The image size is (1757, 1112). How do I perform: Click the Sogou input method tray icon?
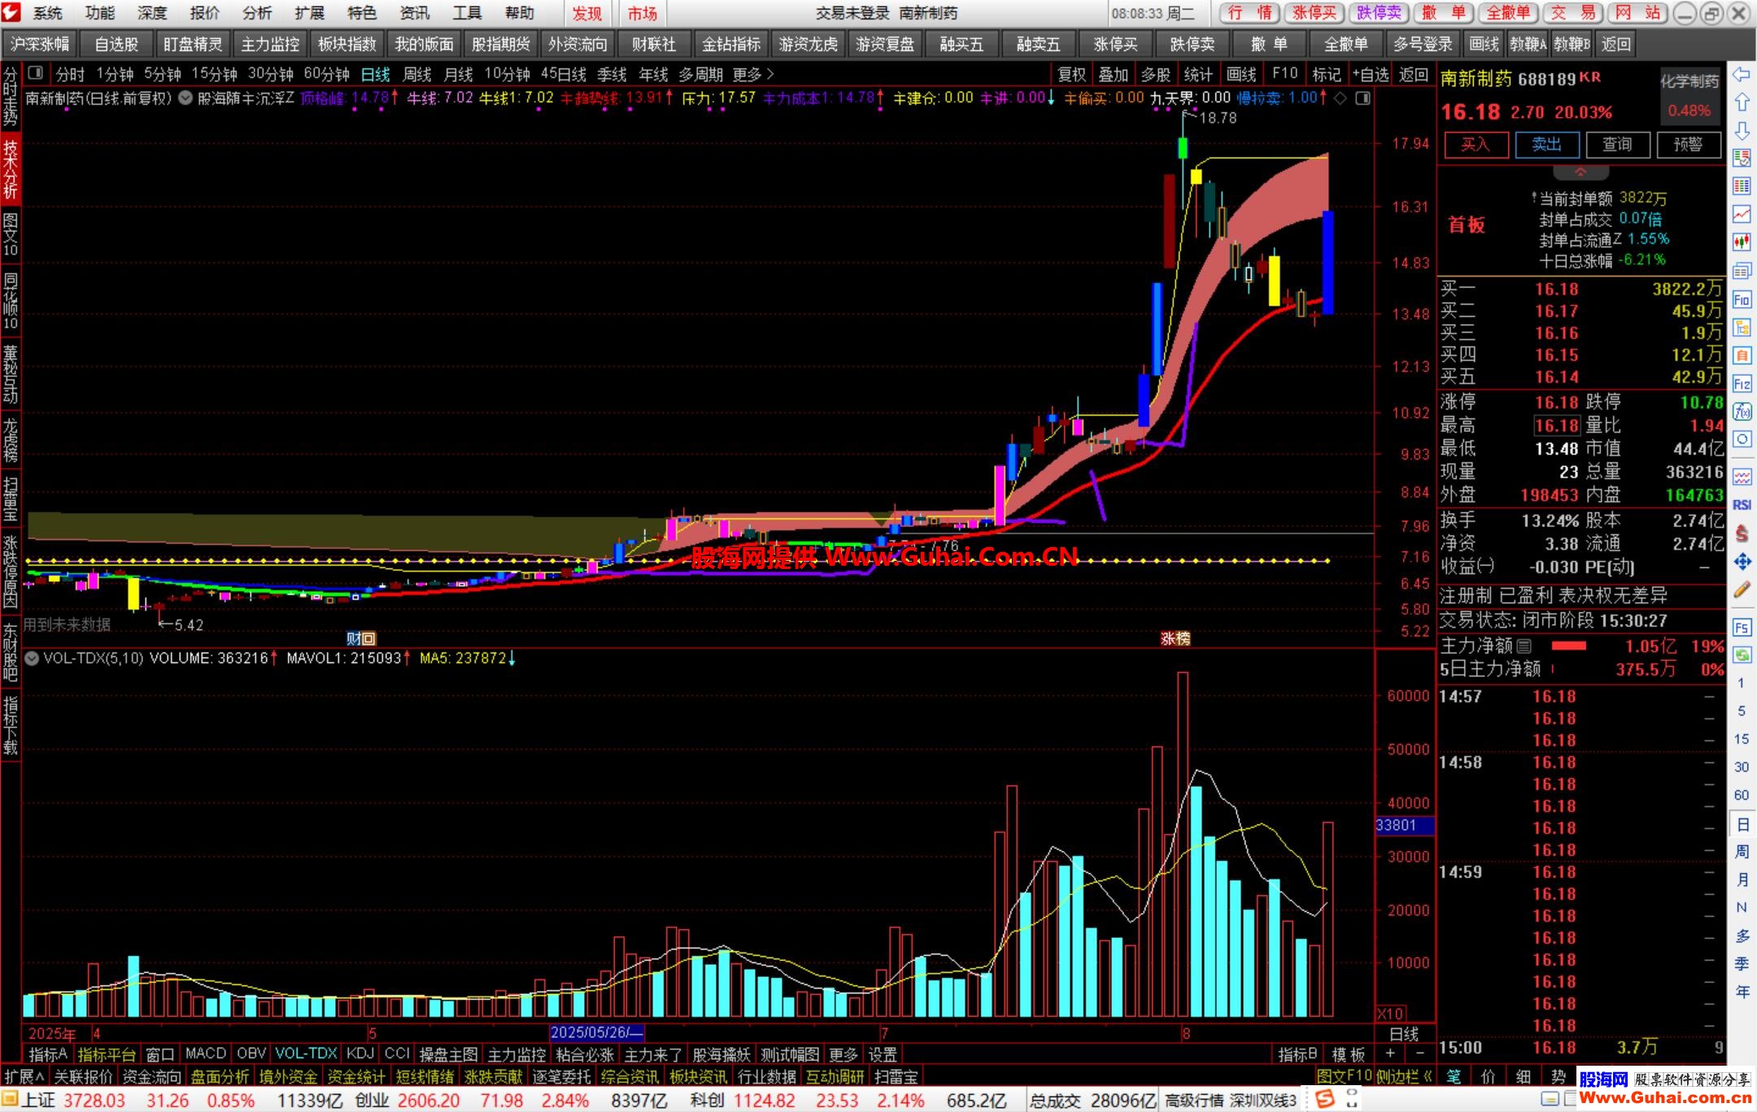point(1325,1100)
